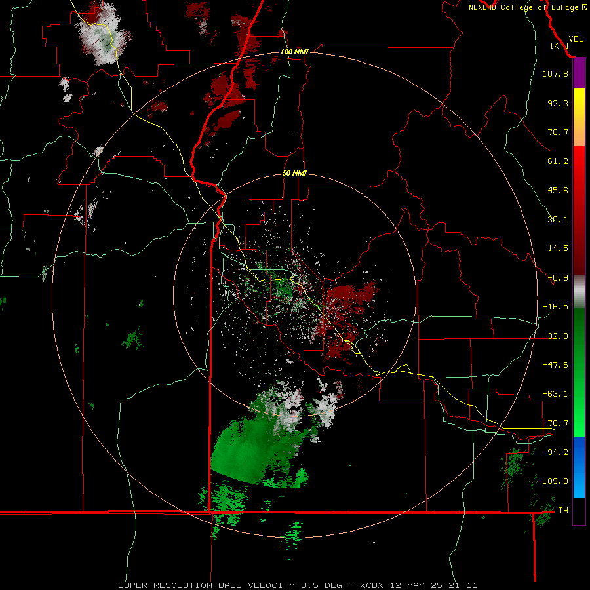The image size is (590, 590).
Task: Click the [KT] units label
Action: 560,45
